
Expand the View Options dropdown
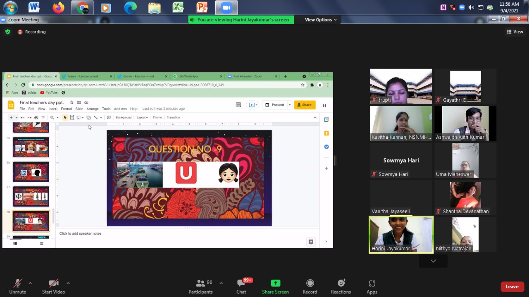(x=321, y=20)
